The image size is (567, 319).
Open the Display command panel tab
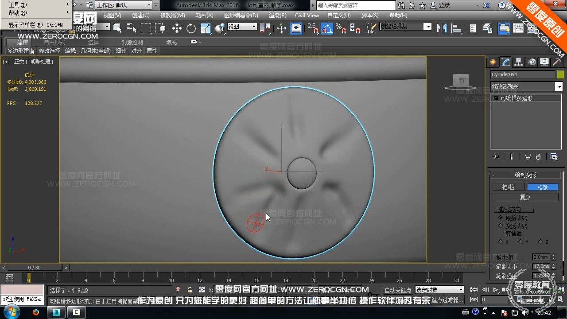click(544, 62)
